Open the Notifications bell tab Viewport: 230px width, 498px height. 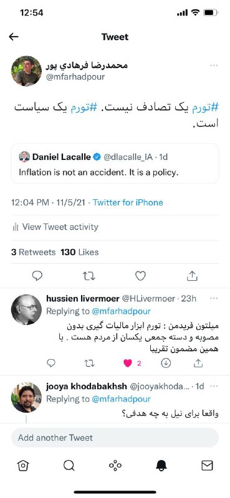click(x=161, y=466)
